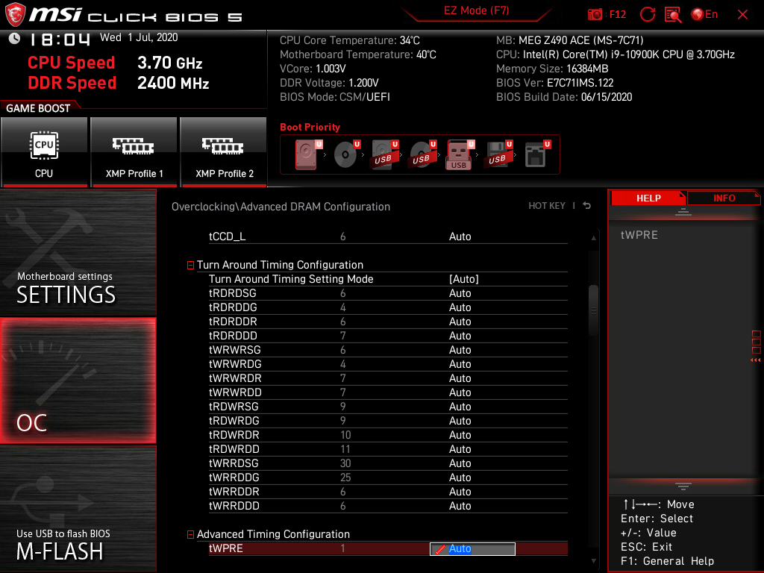Collapse the Advanced Timing Configuration section
764x573 pixels.
tap(191, 534)
